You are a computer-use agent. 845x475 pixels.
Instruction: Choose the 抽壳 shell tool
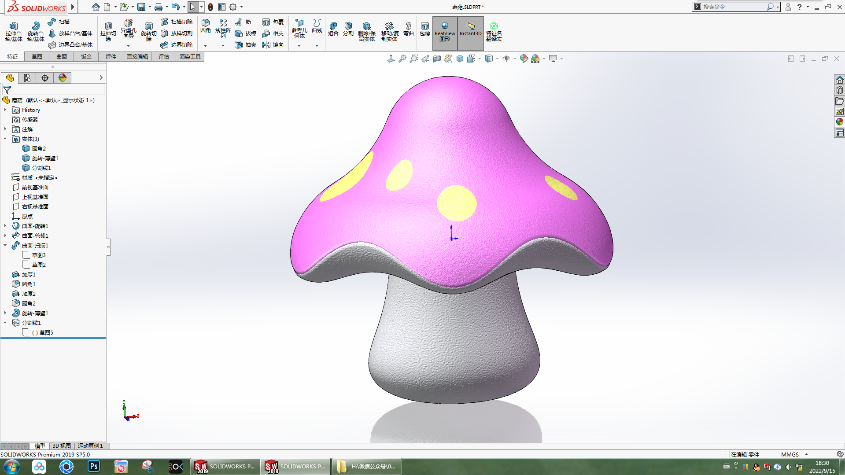point(246,44)
